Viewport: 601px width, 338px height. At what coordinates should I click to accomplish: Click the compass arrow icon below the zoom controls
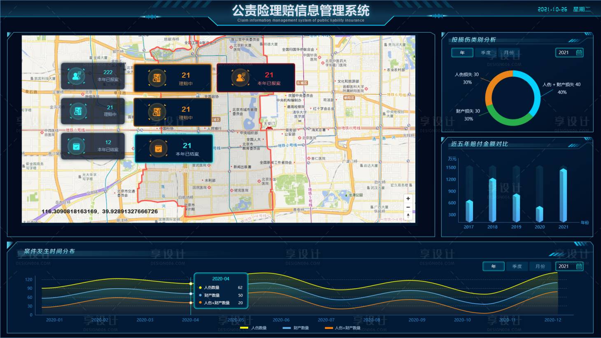tap(408, 215)
